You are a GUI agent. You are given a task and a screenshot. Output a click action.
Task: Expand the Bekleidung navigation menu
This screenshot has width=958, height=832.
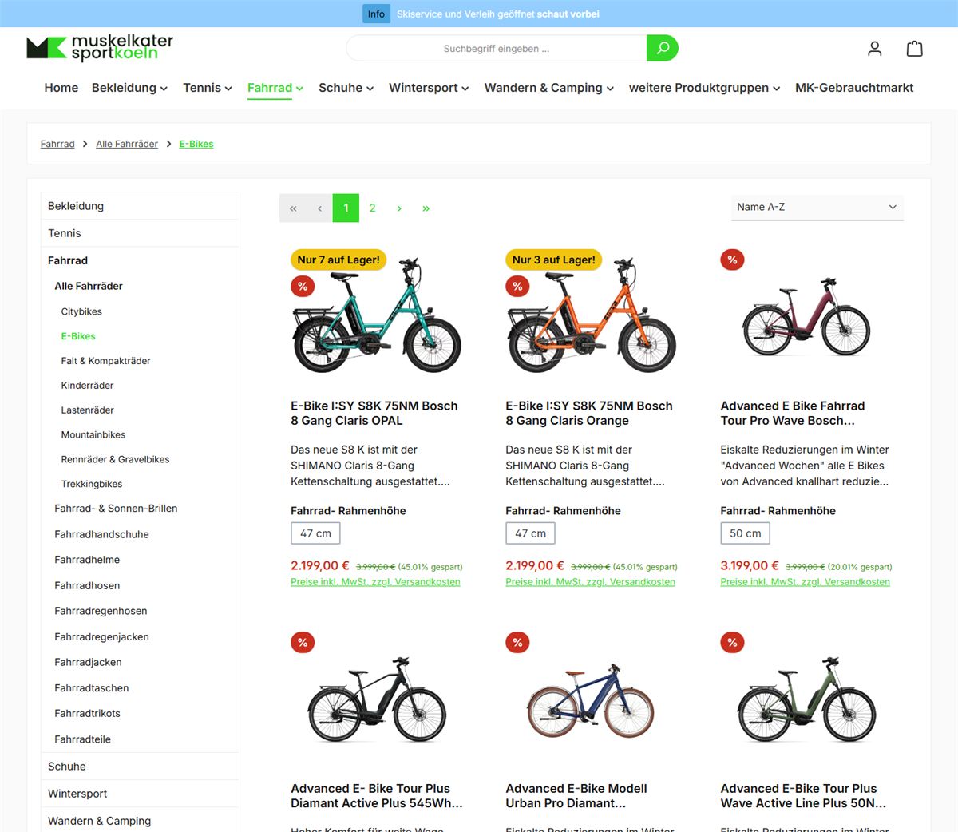click(129, 88)
